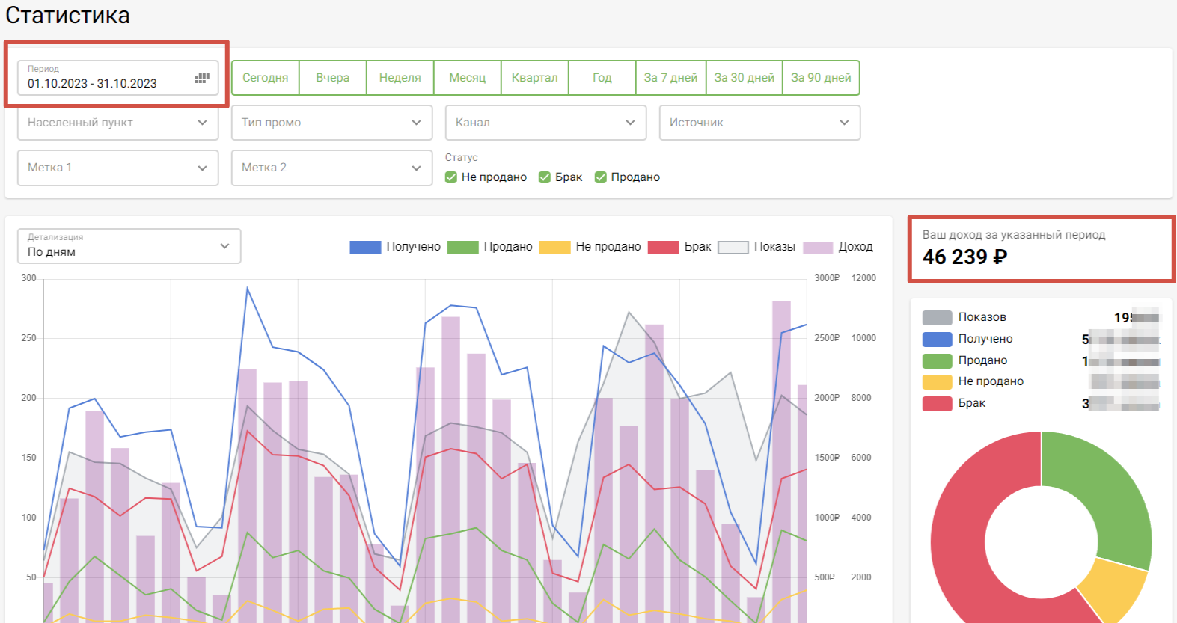
Task: Open the Источник dropdown
Action: [x=759, y=123]
